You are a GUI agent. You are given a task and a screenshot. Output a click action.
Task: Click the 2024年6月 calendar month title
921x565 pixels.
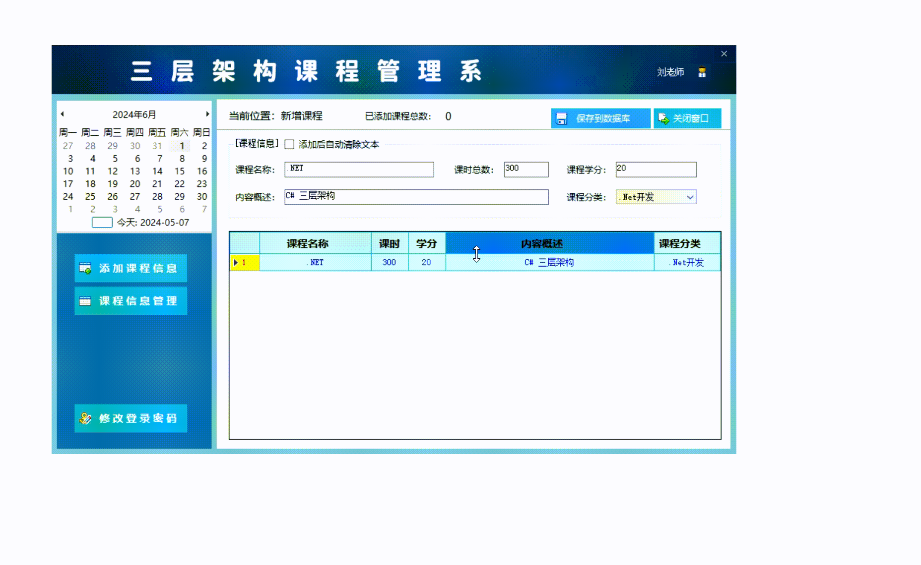point(134,114)
